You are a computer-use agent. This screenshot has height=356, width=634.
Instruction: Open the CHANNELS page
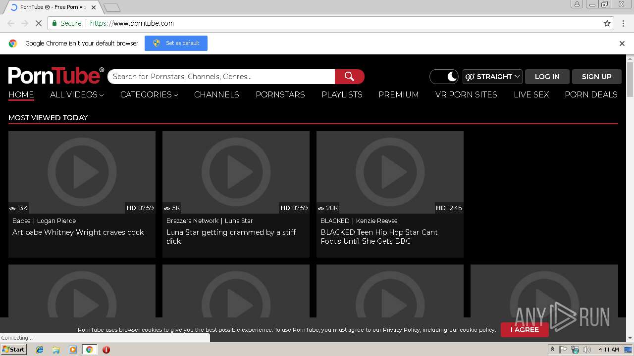(x=216, y=94)
